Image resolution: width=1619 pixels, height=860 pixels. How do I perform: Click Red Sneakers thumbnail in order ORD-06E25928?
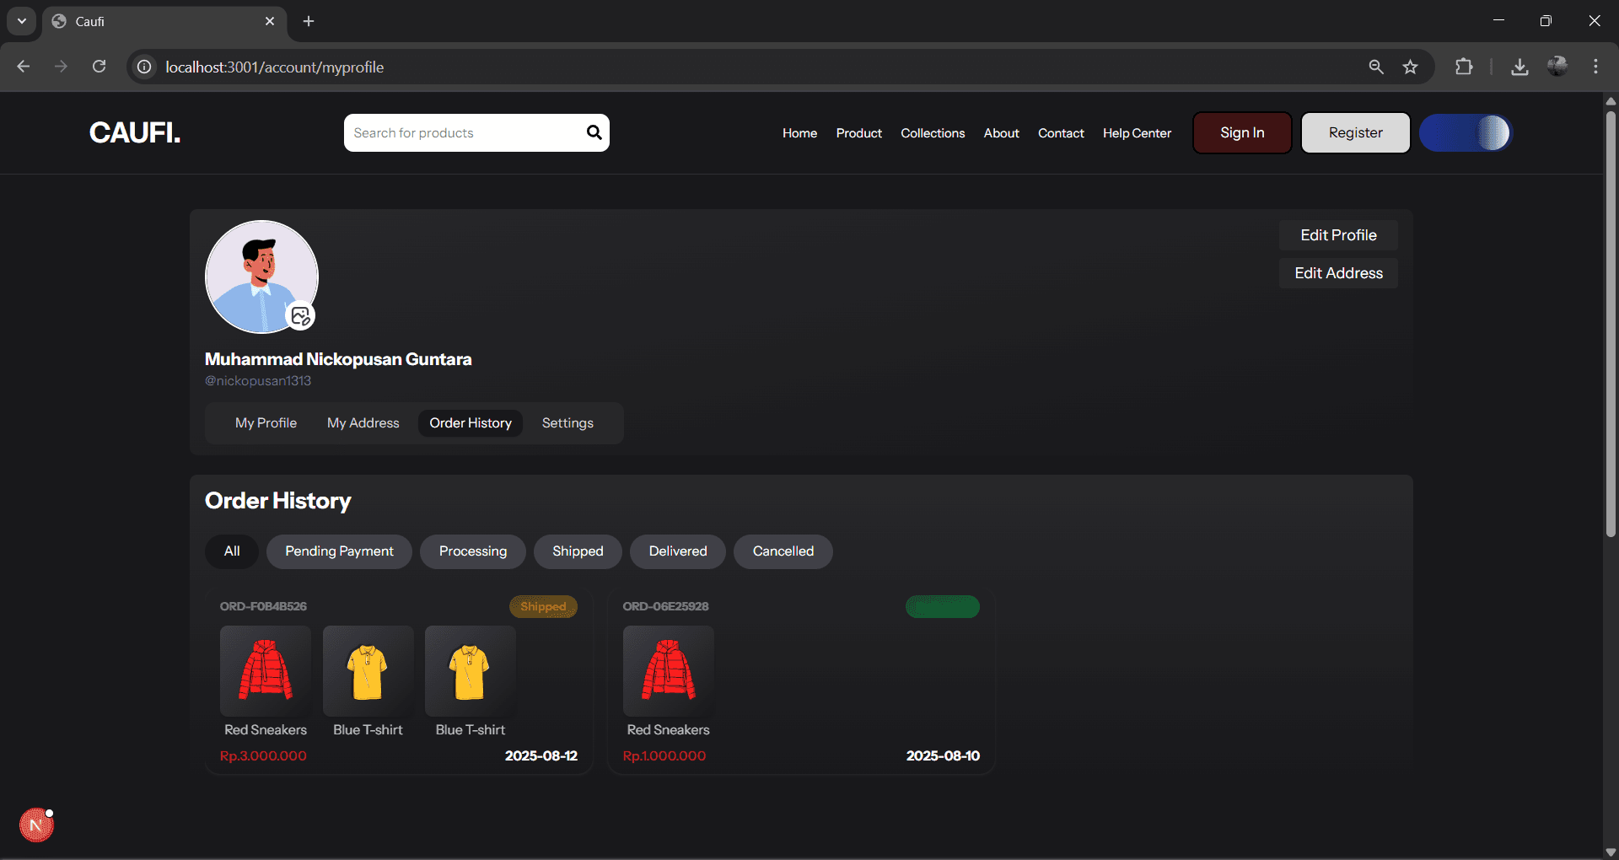point(668,671)
